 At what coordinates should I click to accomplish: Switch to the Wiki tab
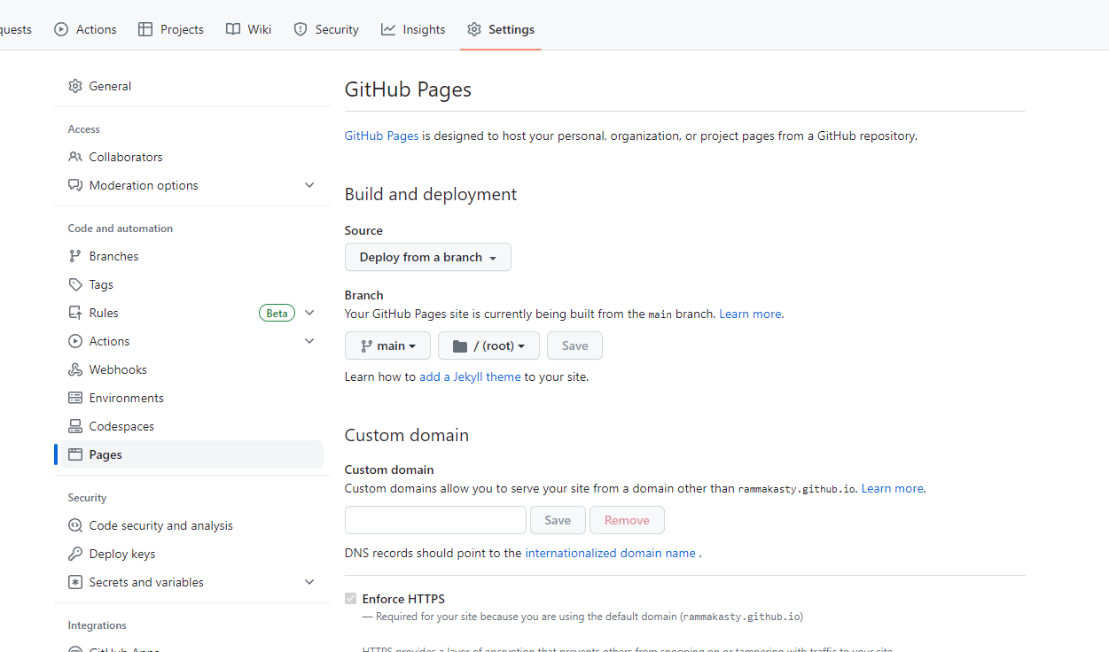point(248,29)
